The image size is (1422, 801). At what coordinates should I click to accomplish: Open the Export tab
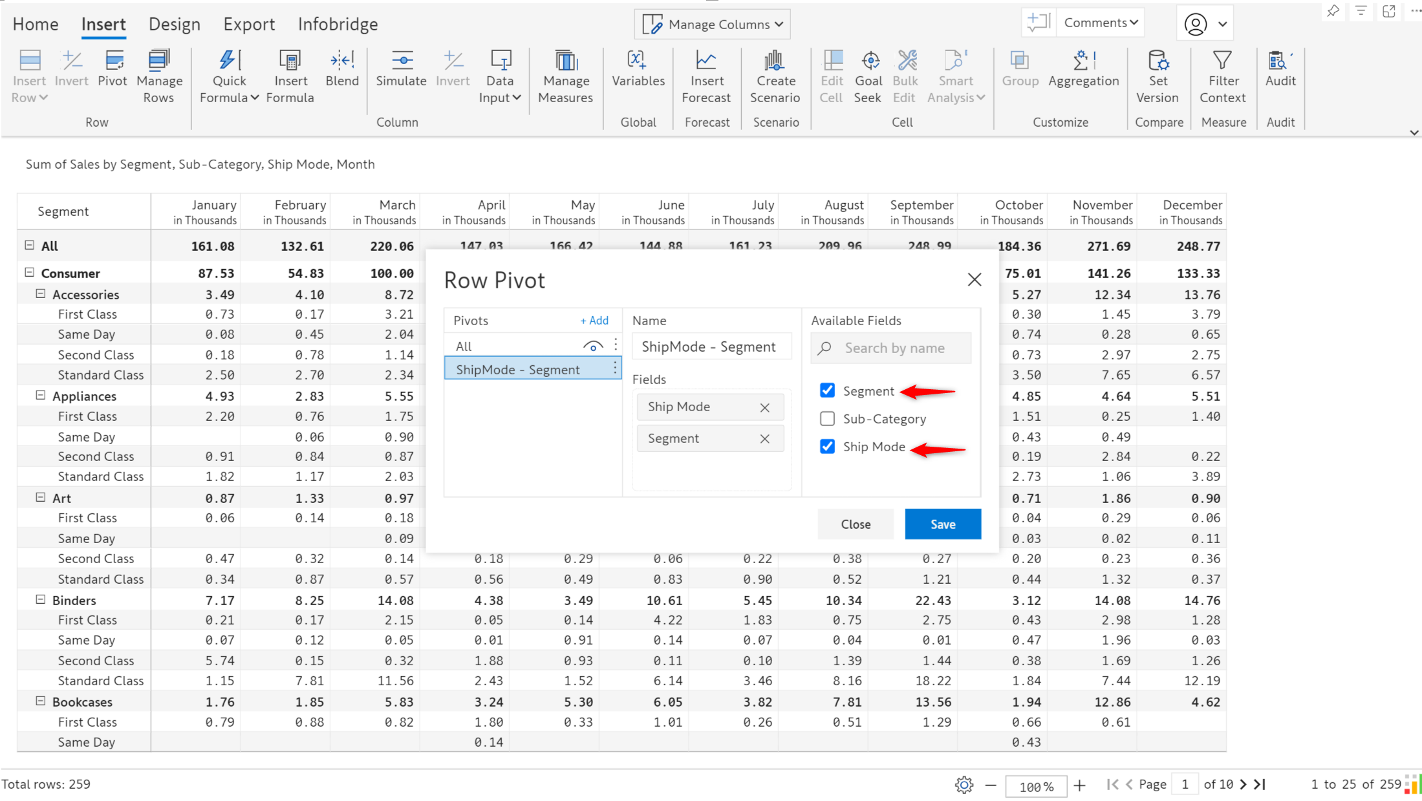point(249,25)
